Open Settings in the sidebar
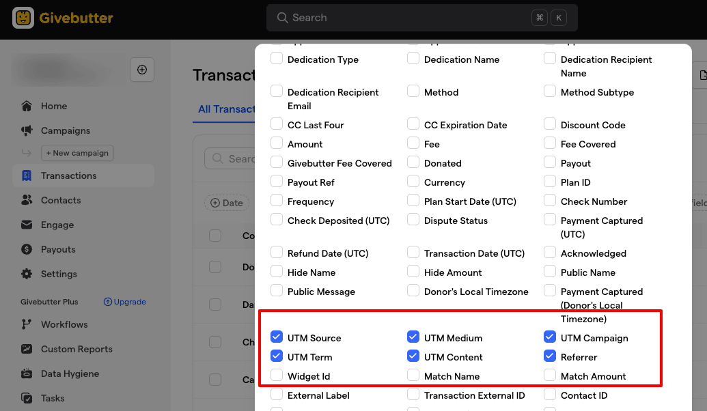The image size is (707, 411). pyautogui.click(x=59, y=274)
